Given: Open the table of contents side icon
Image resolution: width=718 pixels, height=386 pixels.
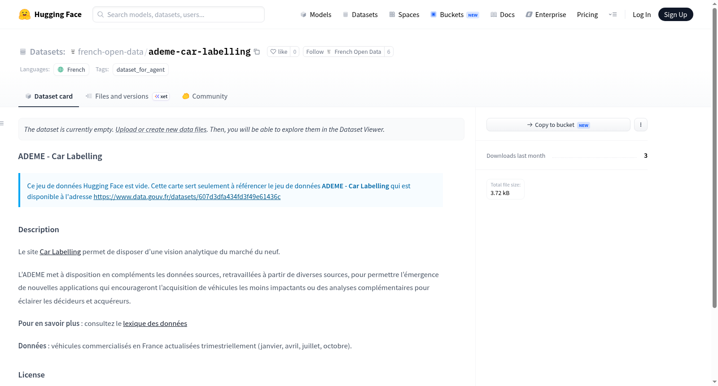Looking at the screenshot, I should click(x=2, y=123).
